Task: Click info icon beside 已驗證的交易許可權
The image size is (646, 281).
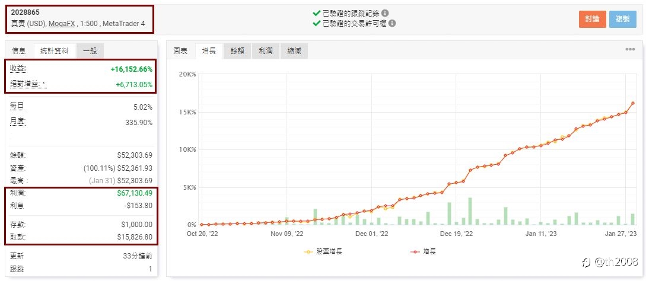Action: (392, 24)
